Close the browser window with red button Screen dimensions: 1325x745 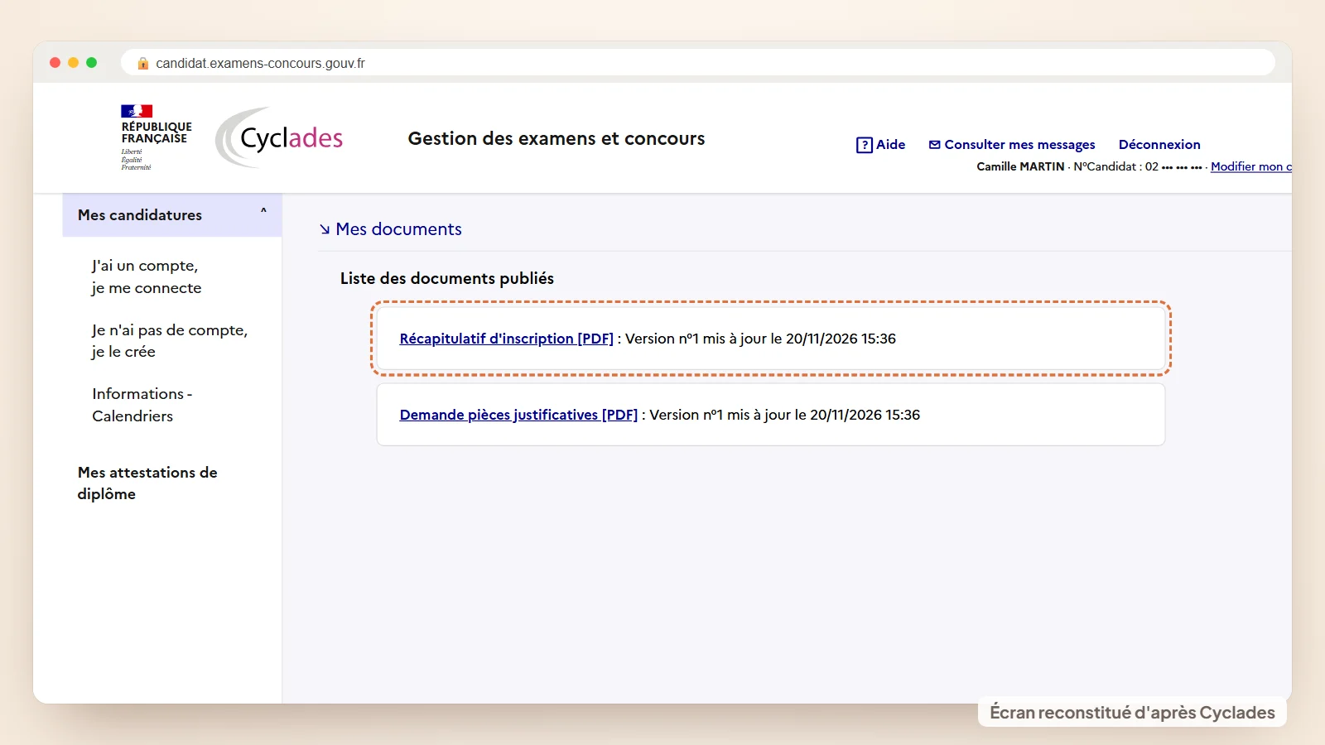55,63
